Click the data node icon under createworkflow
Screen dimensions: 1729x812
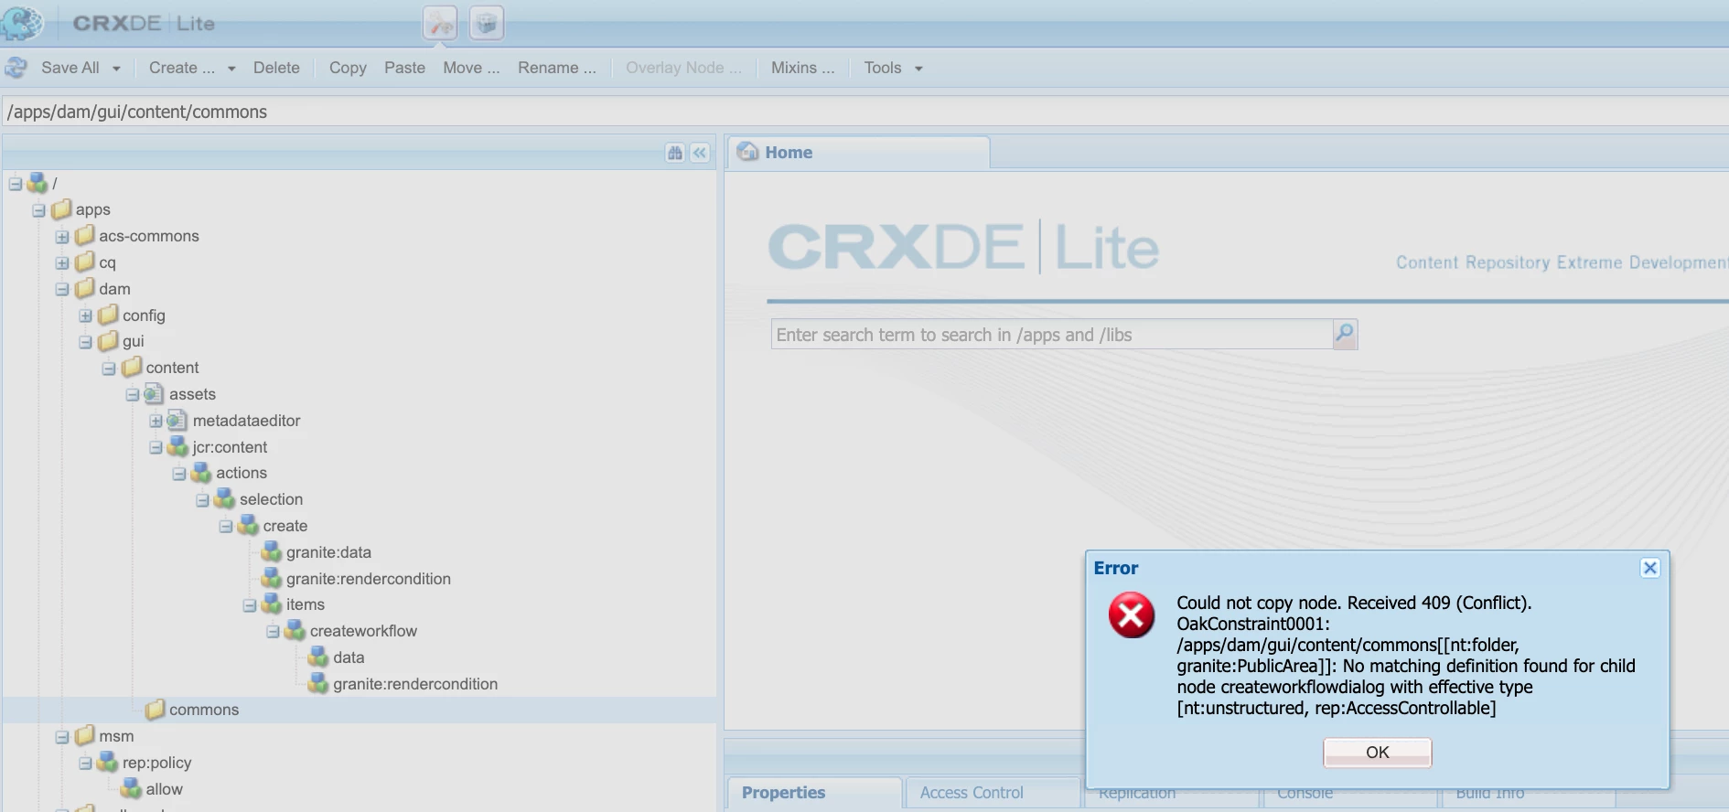tap(318, 657)
